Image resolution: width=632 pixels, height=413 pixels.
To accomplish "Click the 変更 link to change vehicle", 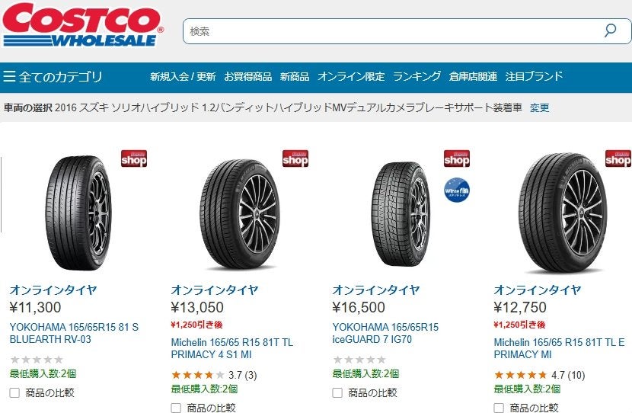I will click(x=539, y=107).
